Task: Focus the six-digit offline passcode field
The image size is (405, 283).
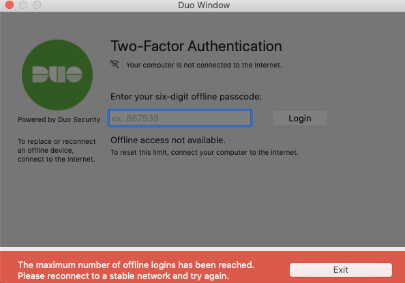Action: pos(180,118)
